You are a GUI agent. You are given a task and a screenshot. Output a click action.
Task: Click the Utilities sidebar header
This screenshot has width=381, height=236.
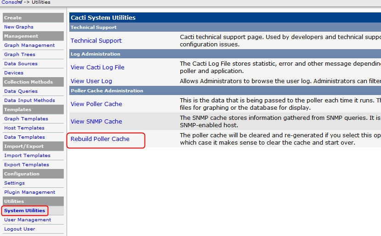(34, 201)
